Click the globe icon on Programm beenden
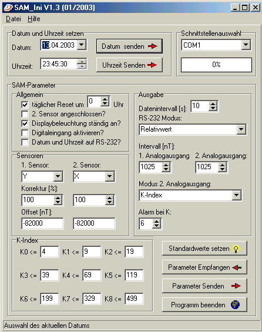The width and height of the screenshot is (262, 332). 235,305
